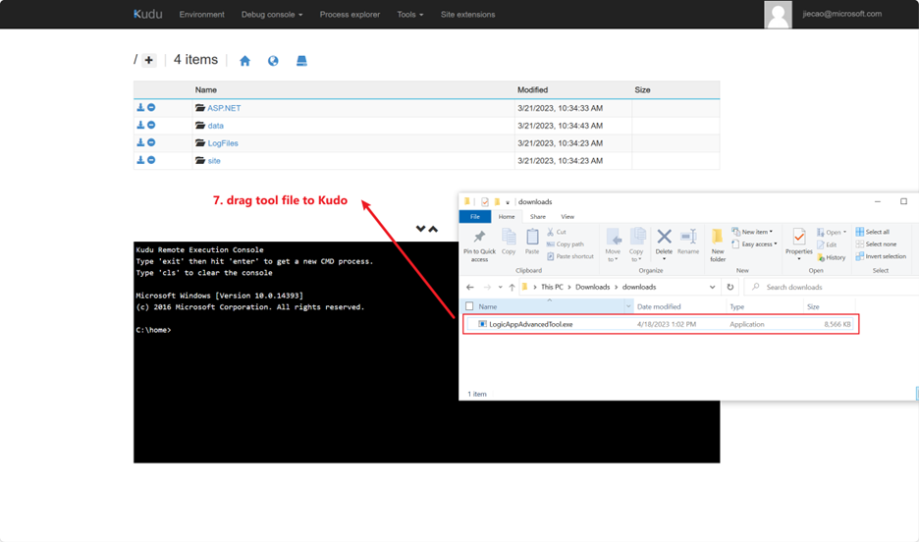Open the data folder link
This screenshot has width=919, height=542.
(215, 126)
